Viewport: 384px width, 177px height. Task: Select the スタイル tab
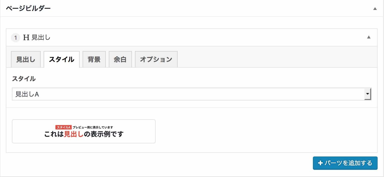[x=62, y=59]
